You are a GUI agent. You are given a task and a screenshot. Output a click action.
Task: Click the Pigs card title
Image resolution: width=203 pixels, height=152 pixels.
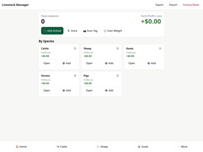tap(86, 76)
